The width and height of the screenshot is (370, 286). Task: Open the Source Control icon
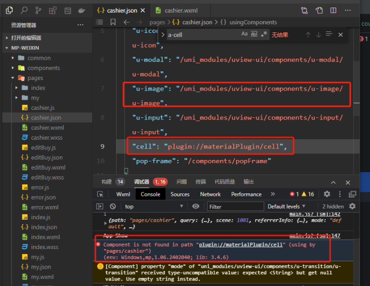(x=38, y=11)
